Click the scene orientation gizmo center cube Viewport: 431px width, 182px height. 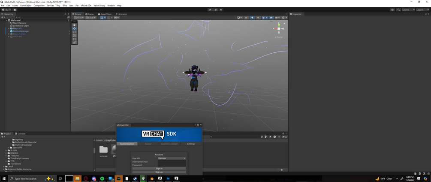pyautogui.click(x=279, y=29)
